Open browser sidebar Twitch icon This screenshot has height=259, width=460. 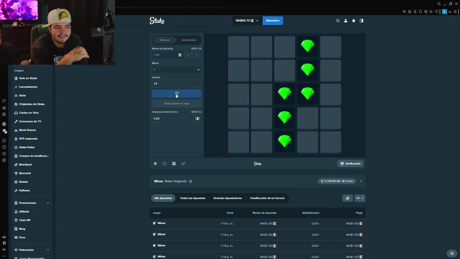click(4, 131)
